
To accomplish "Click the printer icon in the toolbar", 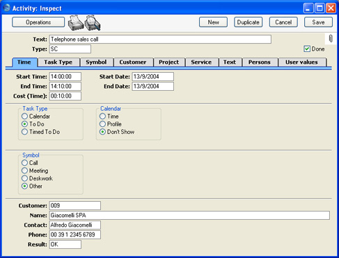I will tap(76, 23).
